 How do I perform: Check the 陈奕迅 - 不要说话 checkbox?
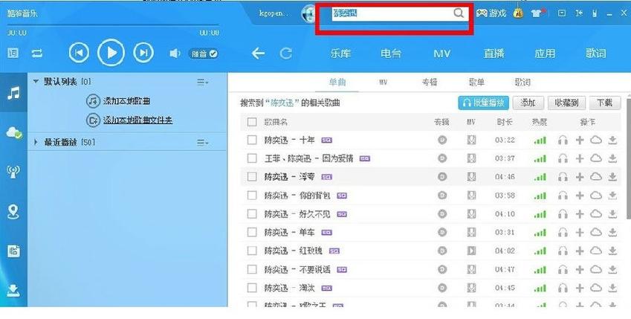[252, 269]
